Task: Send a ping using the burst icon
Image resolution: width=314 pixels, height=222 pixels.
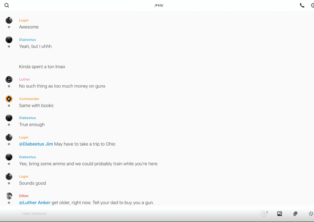Action: [x=311, y=214]
